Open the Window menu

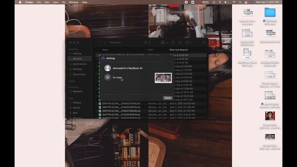[x=74, y=2]
